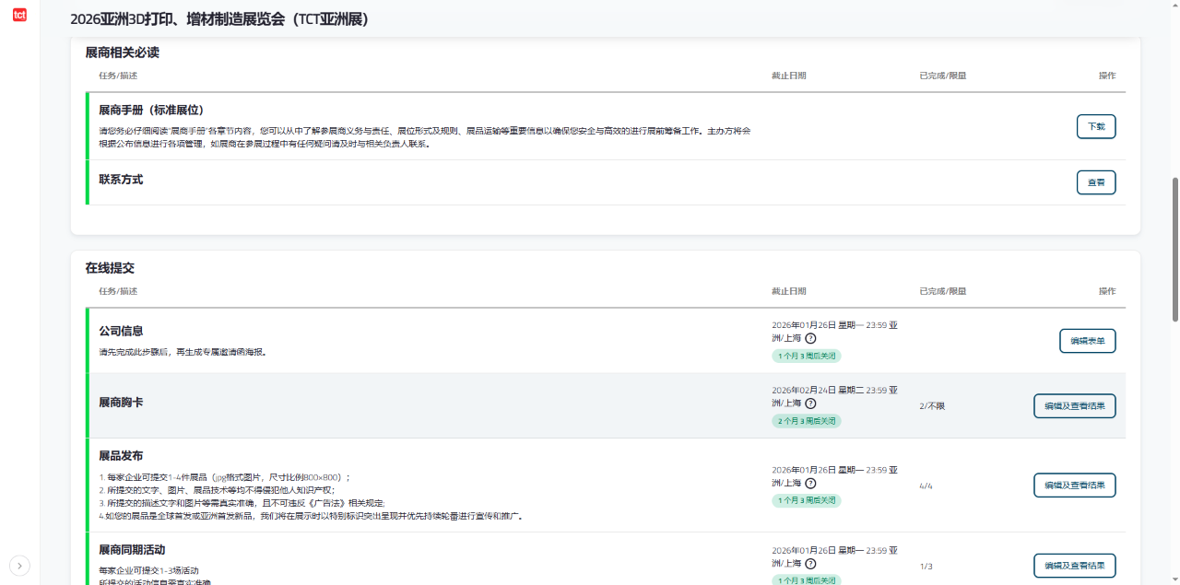1180x585 pixels.
Task: Select the 展商胸卡 task row title
Action: 121,403
